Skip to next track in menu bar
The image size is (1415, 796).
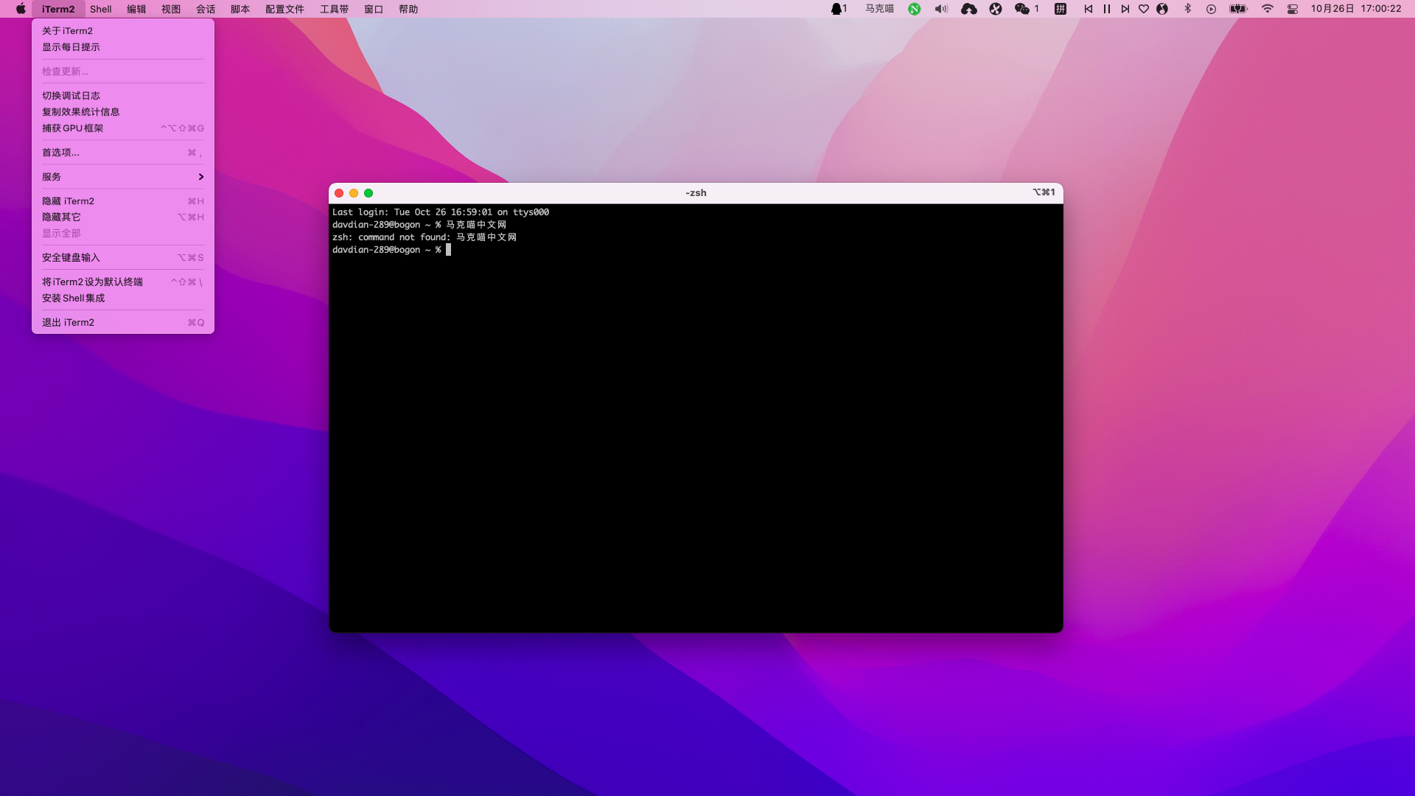pos(1125,9)
